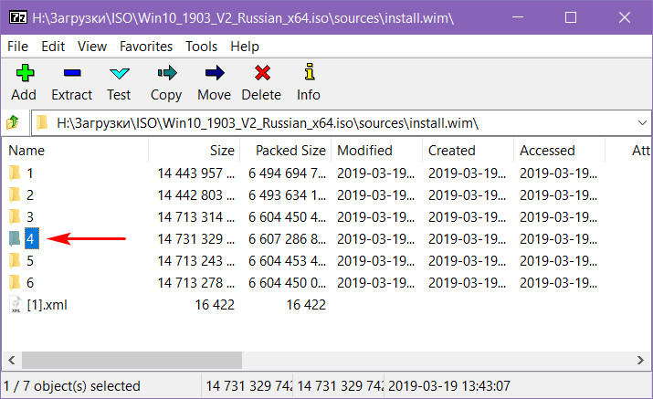This screenshot has height=399, width=653.
Task: Select folder 5 icon
Action: (x=15, y=260)
